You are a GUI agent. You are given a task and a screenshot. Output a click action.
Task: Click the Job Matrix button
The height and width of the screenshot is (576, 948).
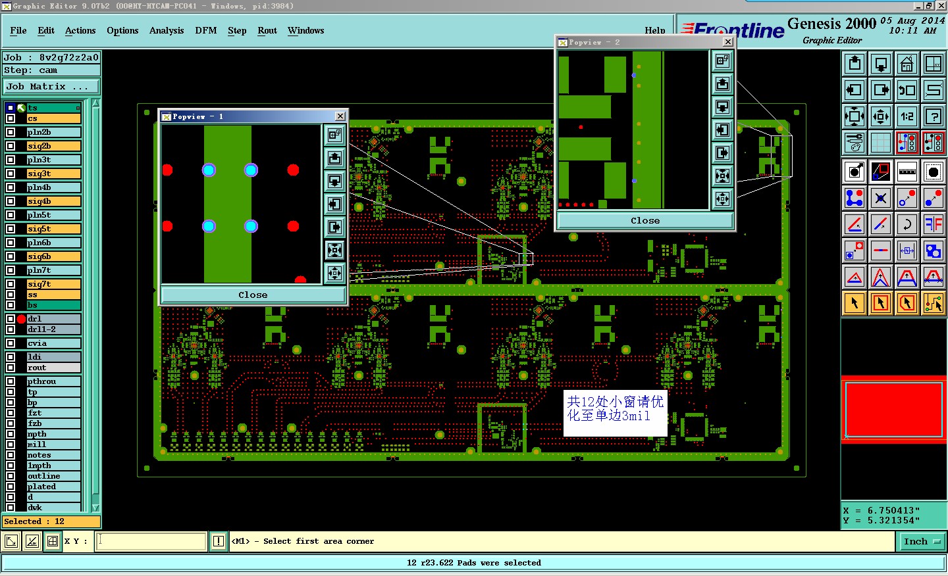(51, 86)
